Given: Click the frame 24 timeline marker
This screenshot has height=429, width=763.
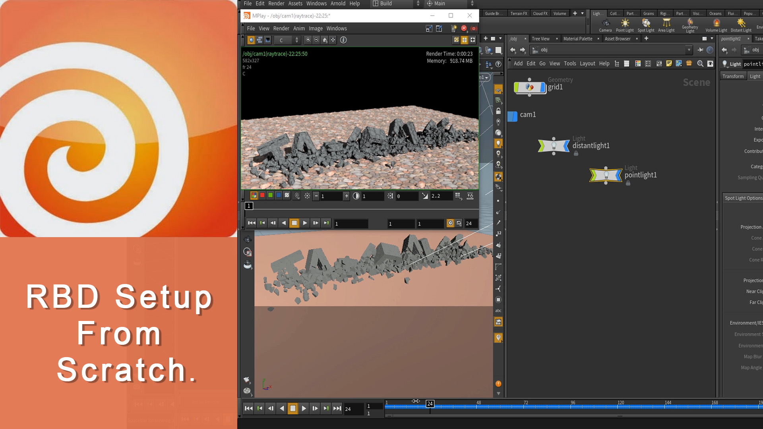Looking at the screenshot, I should pyautogui.click(x=430, y=403).
